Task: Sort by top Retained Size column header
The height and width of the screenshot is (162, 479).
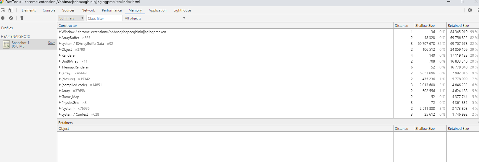Action: coord(463,26)
